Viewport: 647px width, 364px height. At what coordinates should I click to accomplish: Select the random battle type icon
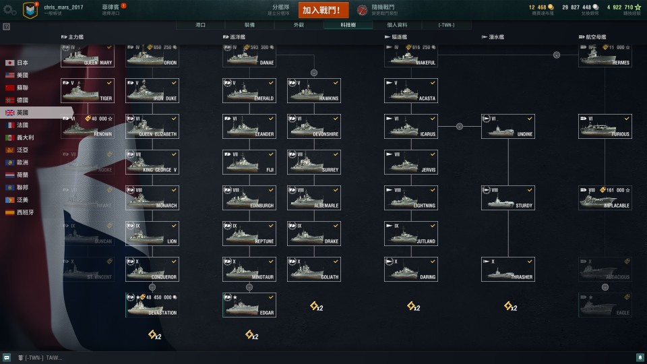pyautogui.click(x=362, y=10)
